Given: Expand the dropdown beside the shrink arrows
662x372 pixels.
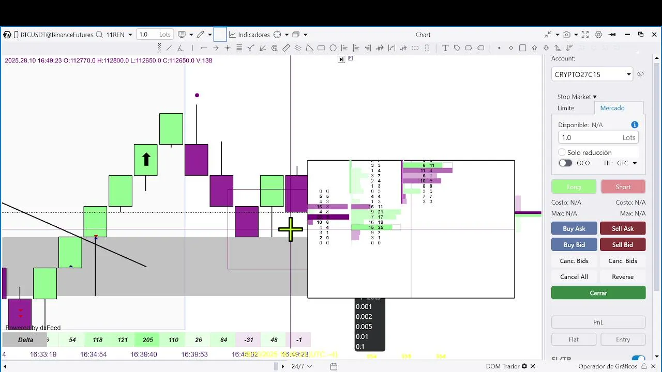Looking at the screenshot, I should coord(557,35).
